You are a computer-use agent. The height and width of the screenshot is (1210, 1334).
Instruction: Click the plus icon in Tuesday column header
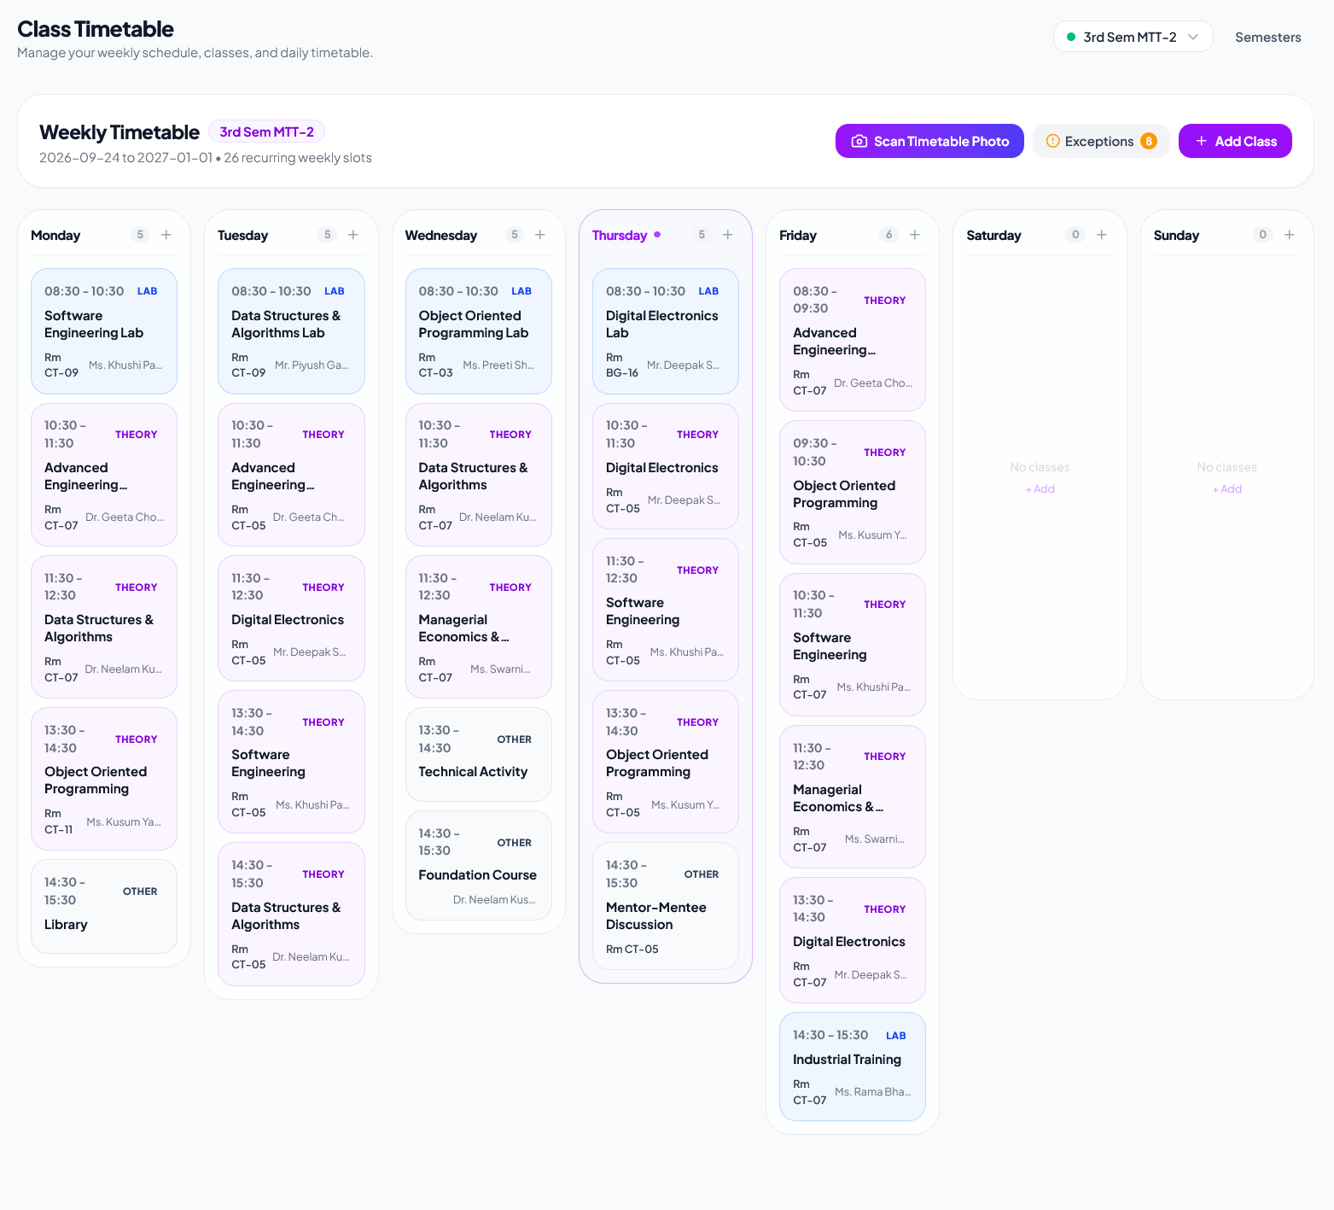(x=353, y=235)
